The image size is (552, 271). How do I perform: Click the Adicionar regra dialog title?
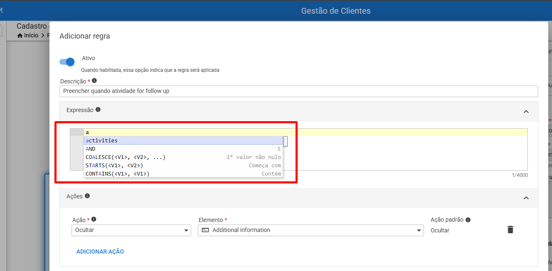[85, 36]
